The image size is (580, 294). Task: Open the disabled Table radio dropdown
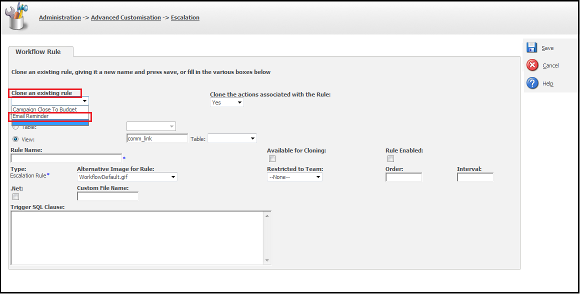151,126
